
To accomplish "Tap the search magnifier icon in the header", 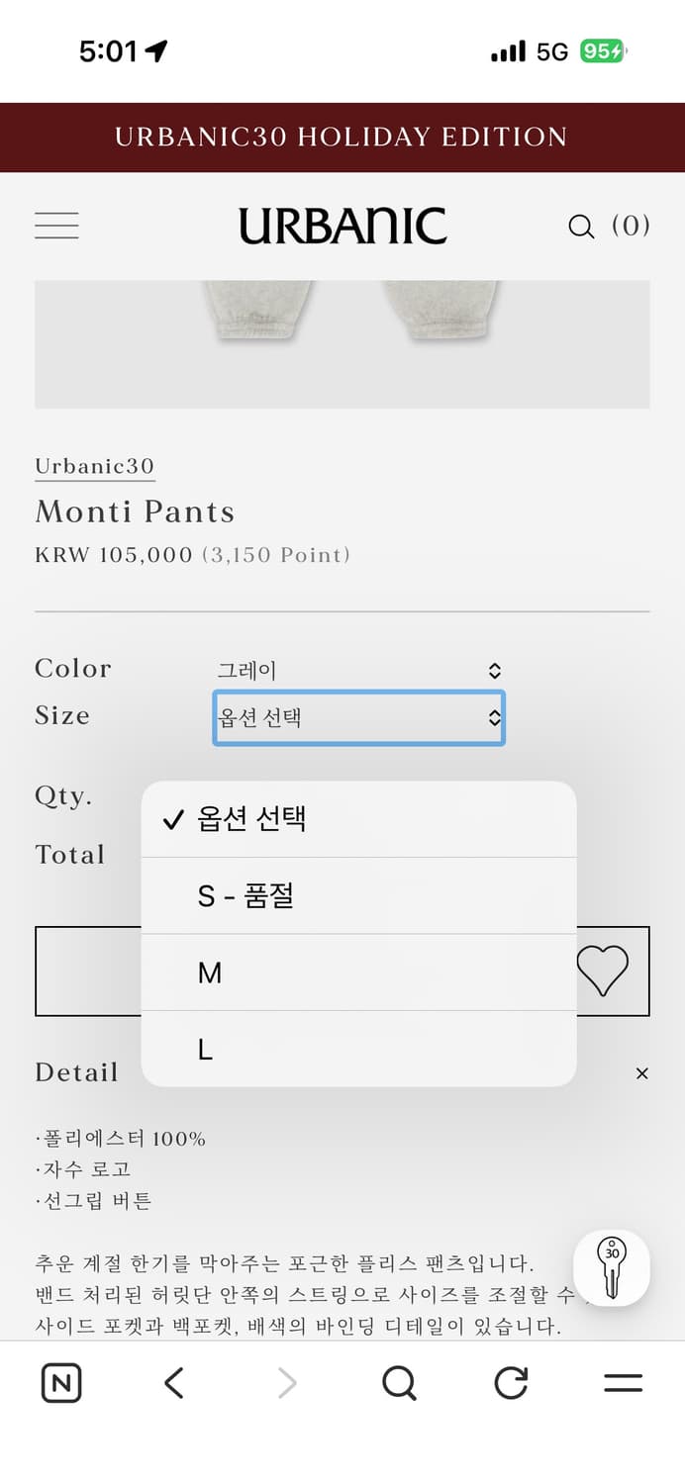I will pos(581,226).
